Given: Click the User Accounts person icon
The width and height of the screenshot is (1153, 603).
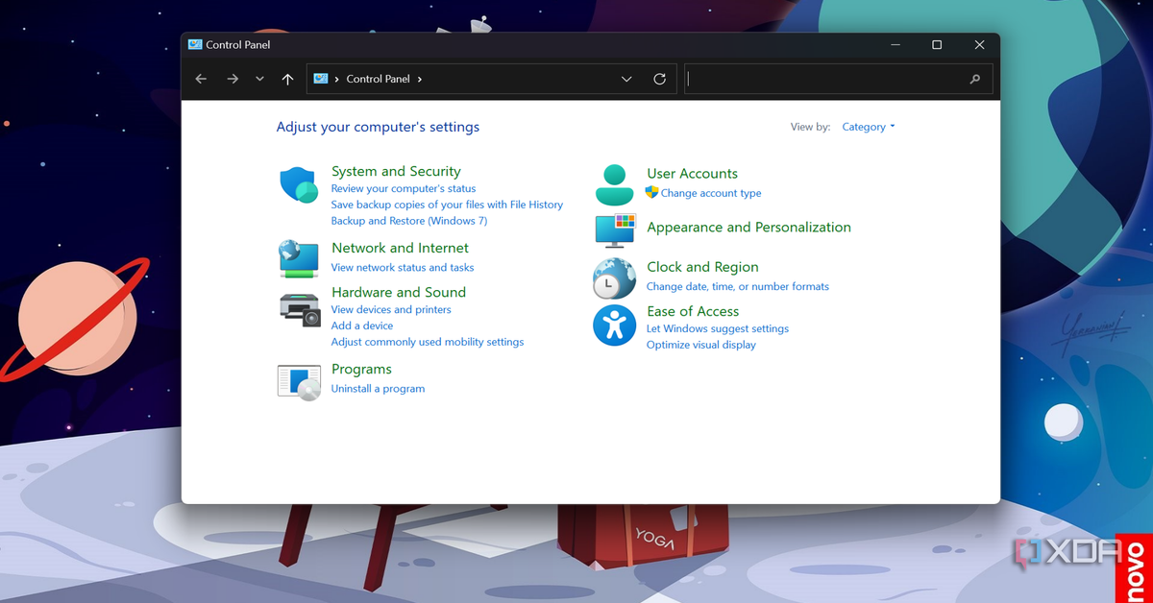Looking at the screenshot, I should tap(614, 184).
